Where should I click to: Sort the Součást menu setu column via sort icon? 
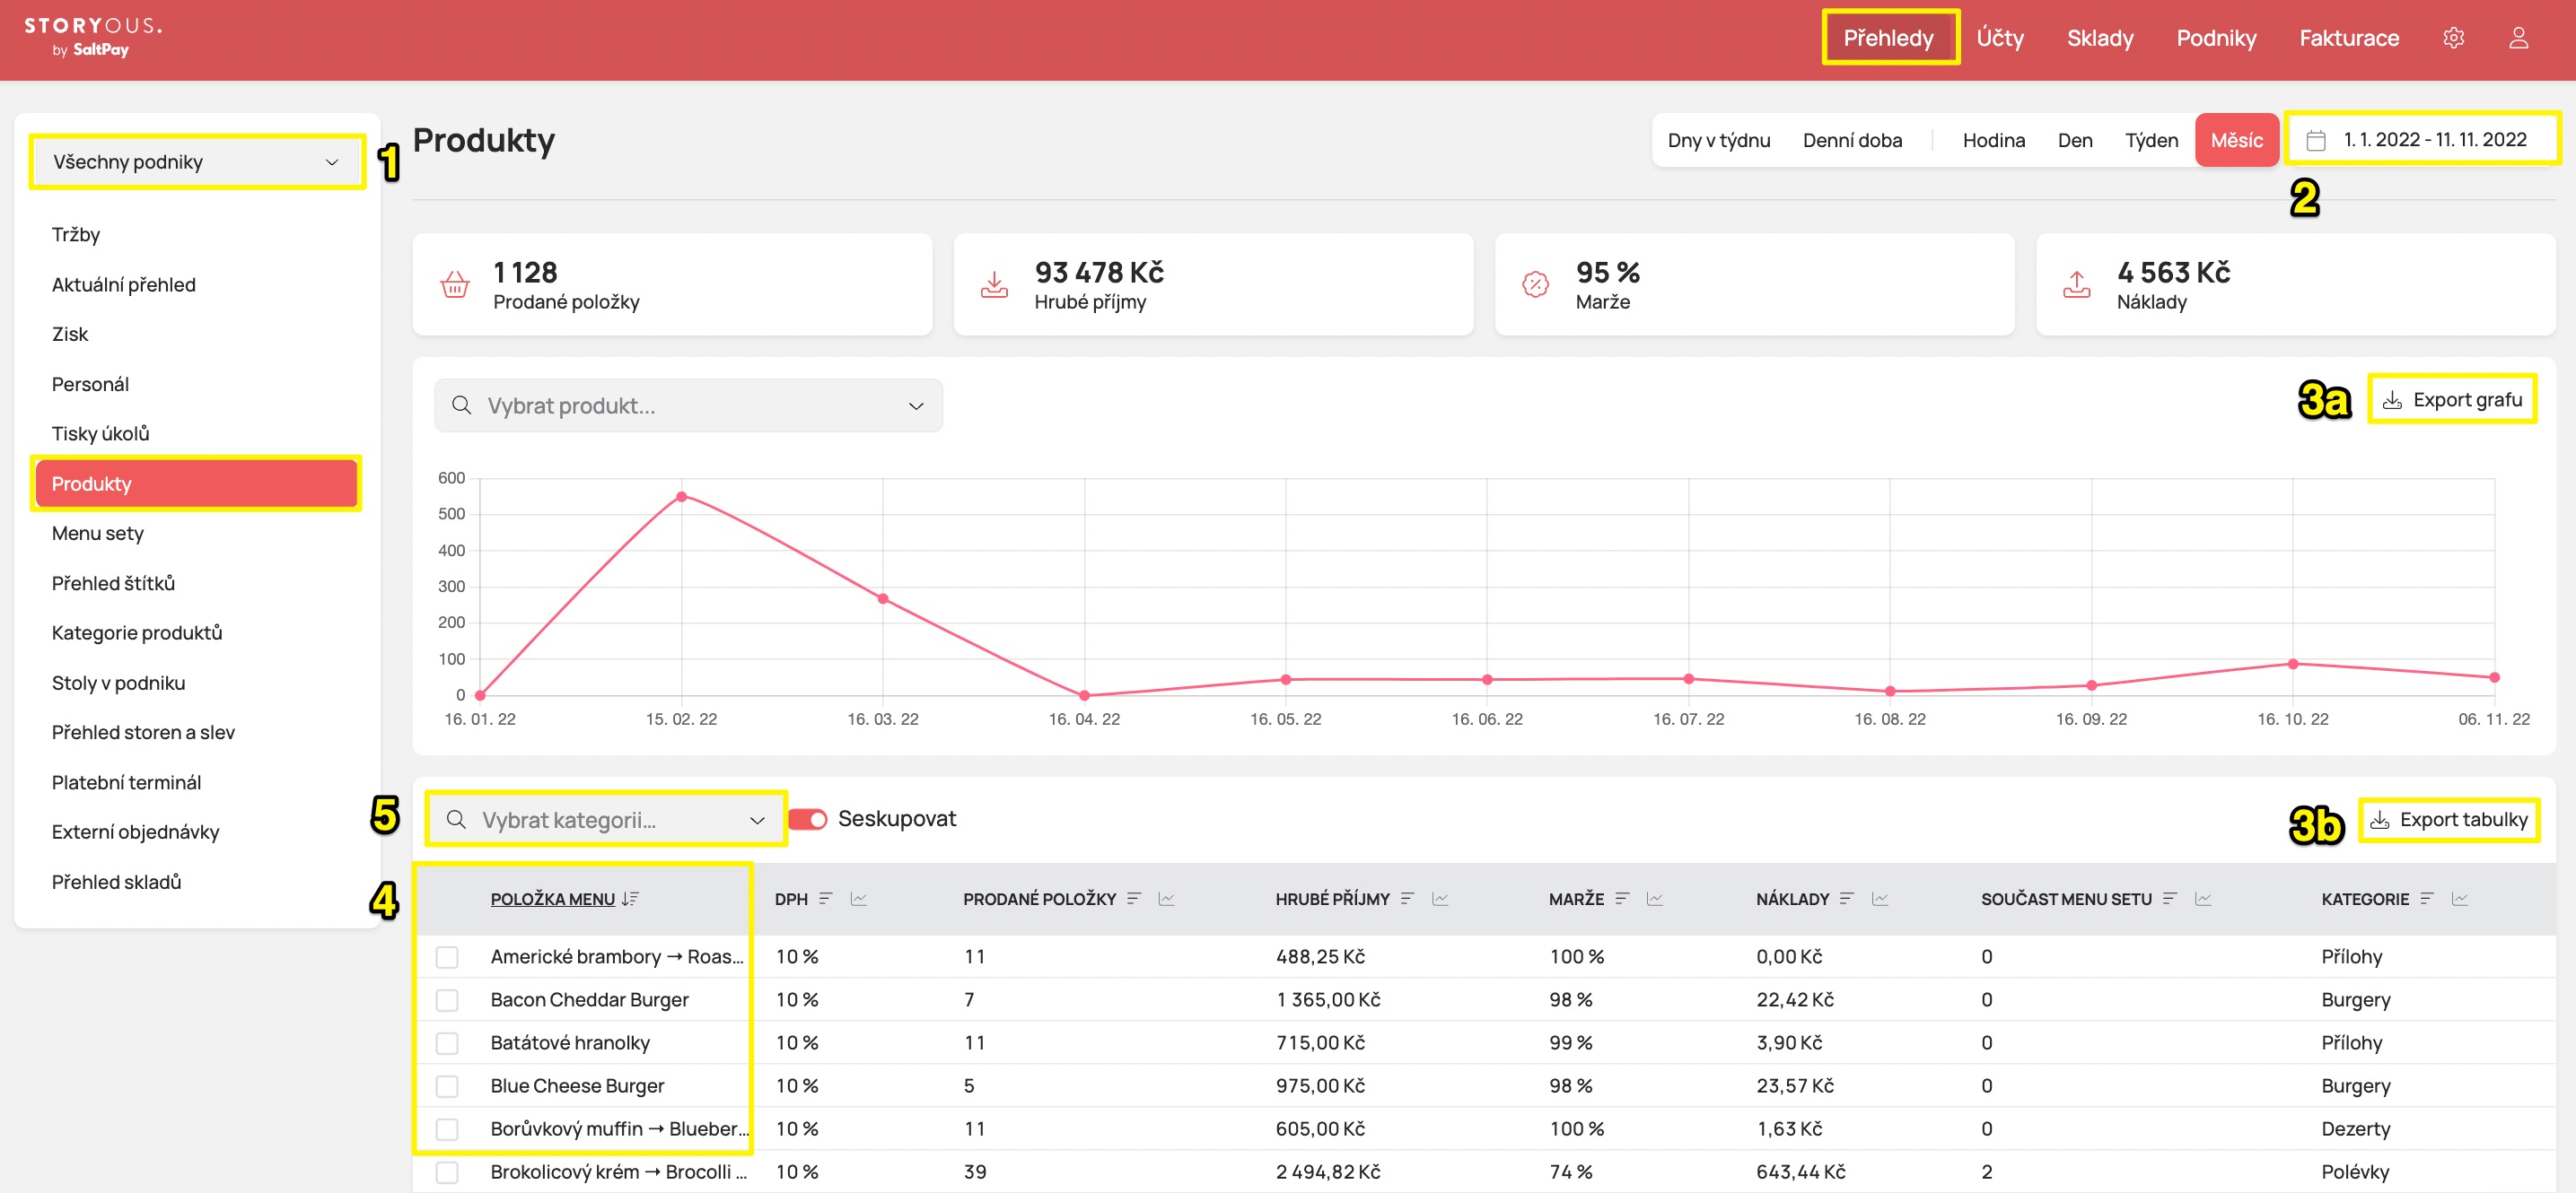(x=2170, y=898)
